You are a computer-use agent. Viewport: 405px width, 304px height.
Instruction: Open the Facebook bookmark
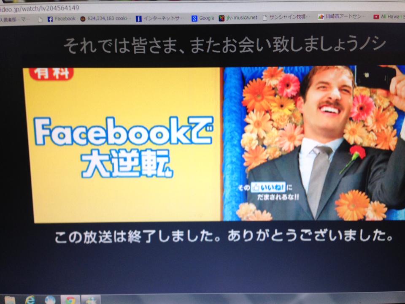pyautogui.click(x=62, y=19)
